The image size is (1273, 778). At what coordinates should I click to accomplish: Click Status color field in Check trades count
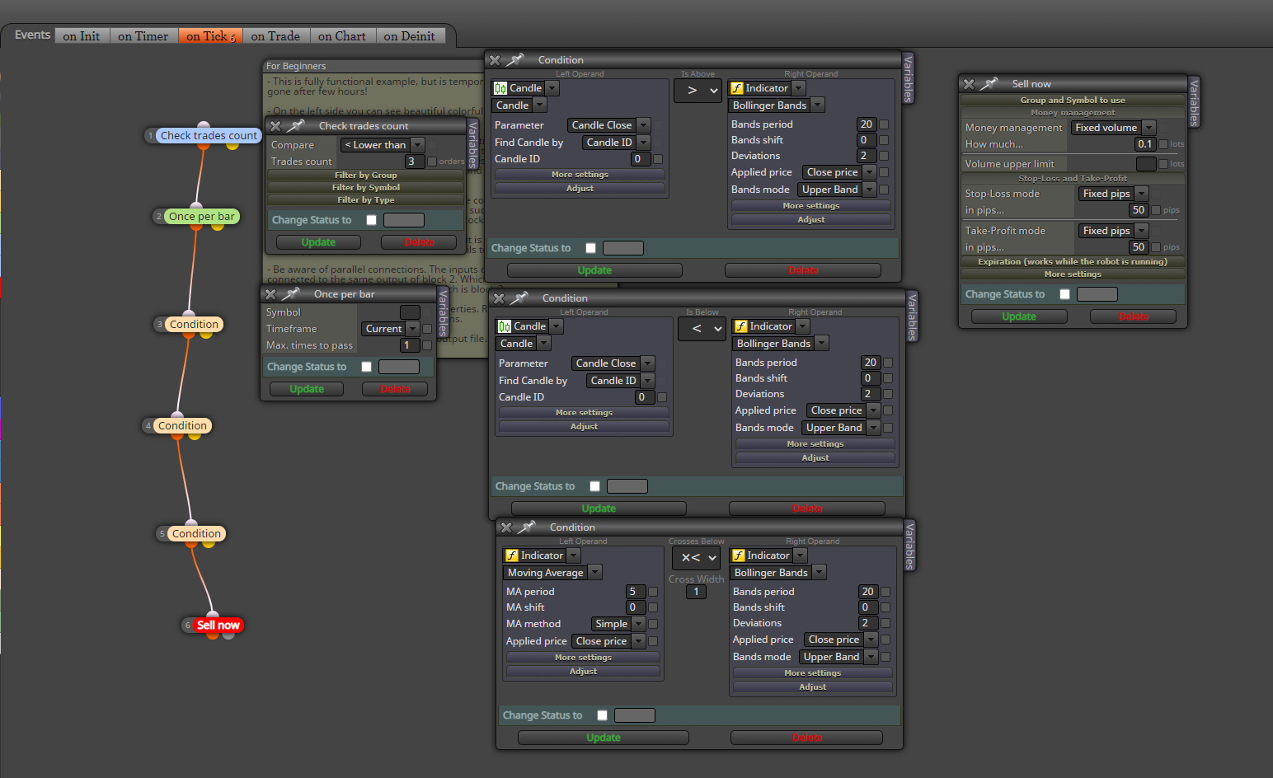[404, 220]
